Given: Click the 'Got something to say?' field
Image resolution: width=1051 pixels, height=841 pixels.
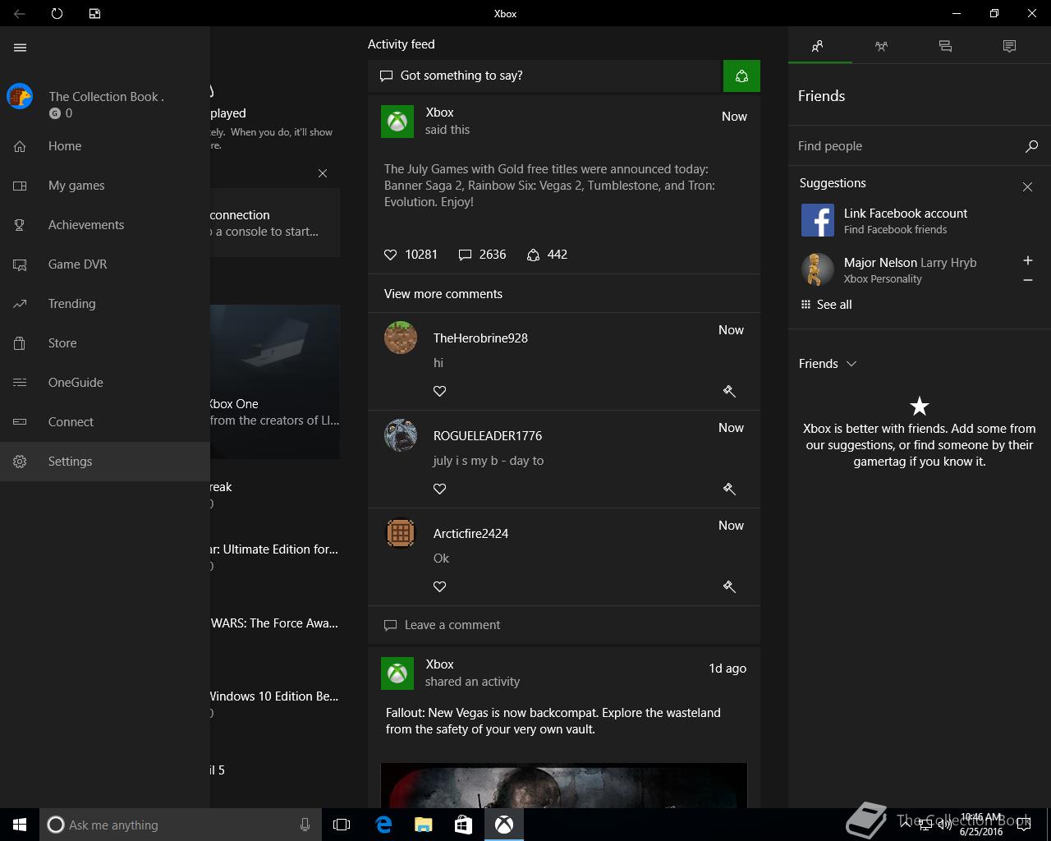Looking at the screenshot, I should point(544,76).
